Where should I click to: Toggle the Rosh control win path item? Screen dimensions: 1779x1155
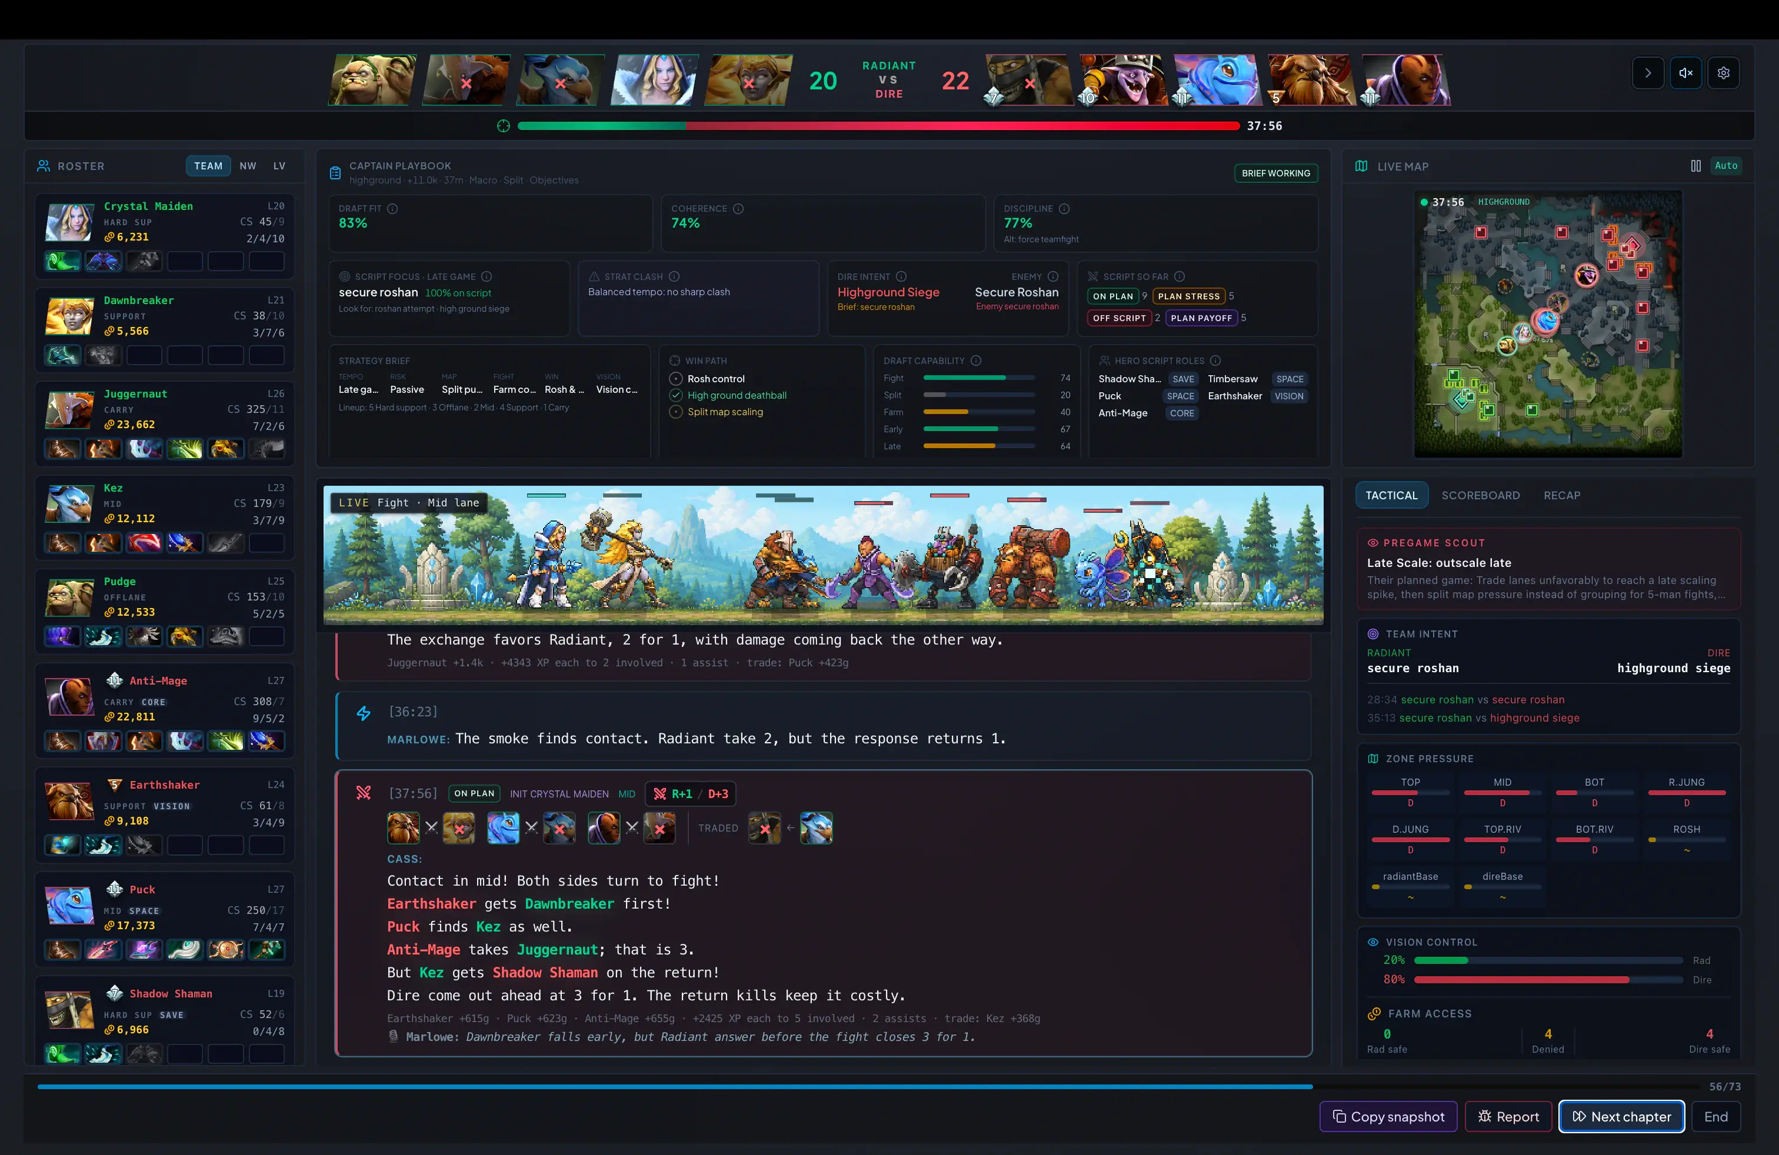tap(676, 379)
